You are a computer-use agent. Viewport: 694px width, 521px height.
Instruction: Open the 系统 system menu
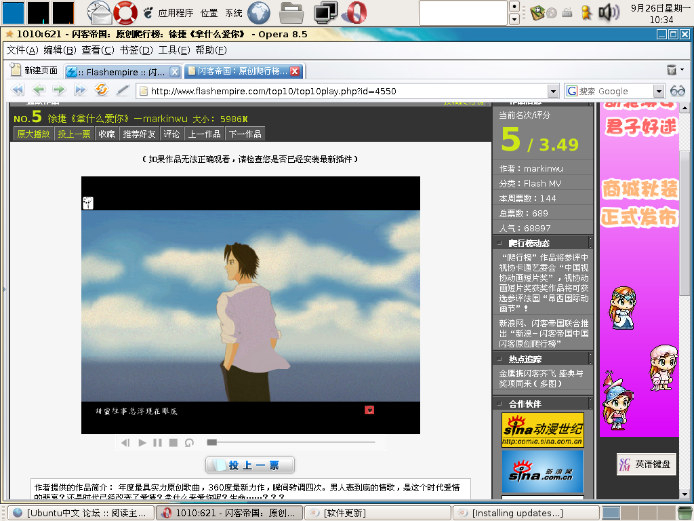click(234, 13)
